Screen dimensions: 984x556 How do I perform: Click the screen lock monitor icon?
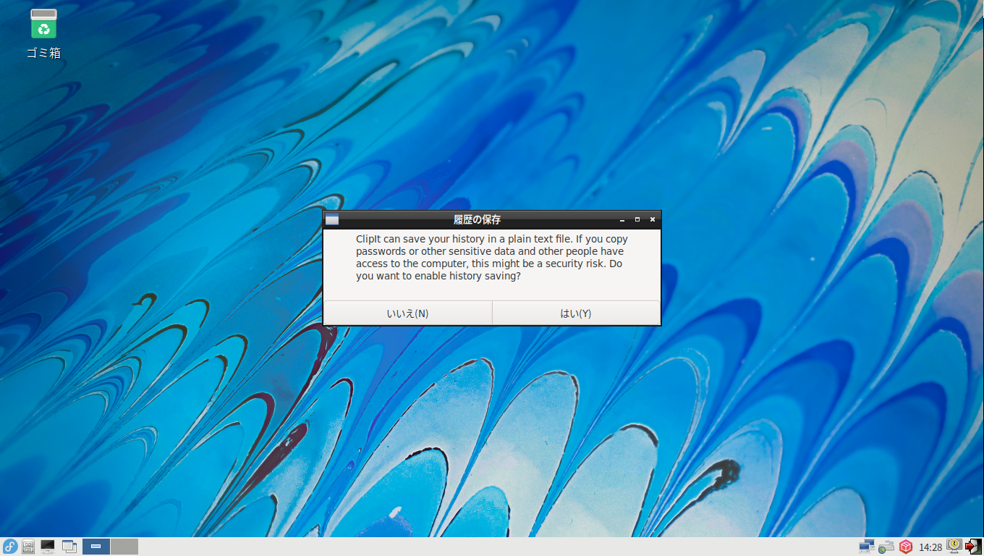click(x=954, y=546)
